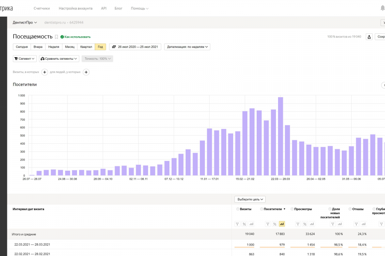Click the tallest chart bar for 22.03 — 28.03
Viewport: 385px width, 256px height.
click(281, 137)
